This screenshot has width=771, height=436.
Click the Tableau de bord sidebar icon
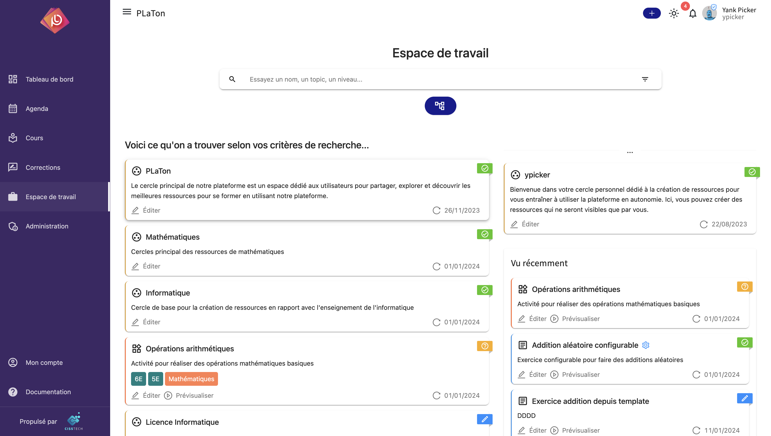click(13, 79)
